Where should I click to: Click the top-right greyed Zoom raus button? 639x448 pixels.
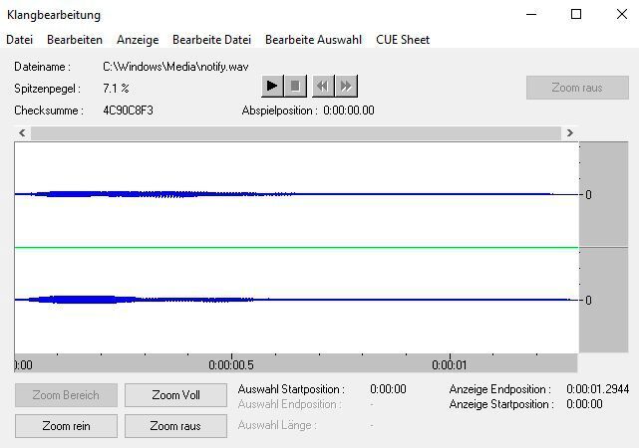coord(577,88)
